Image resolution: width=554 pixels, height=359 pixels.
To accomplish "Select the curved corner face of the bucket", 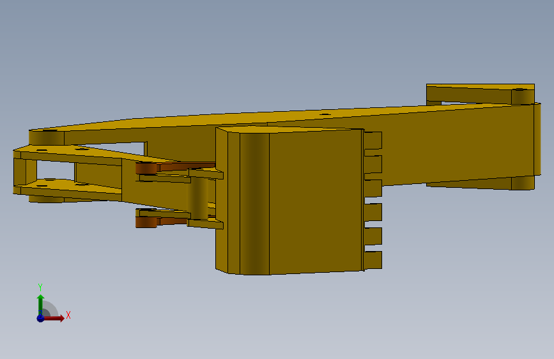I will click(254, 204).
